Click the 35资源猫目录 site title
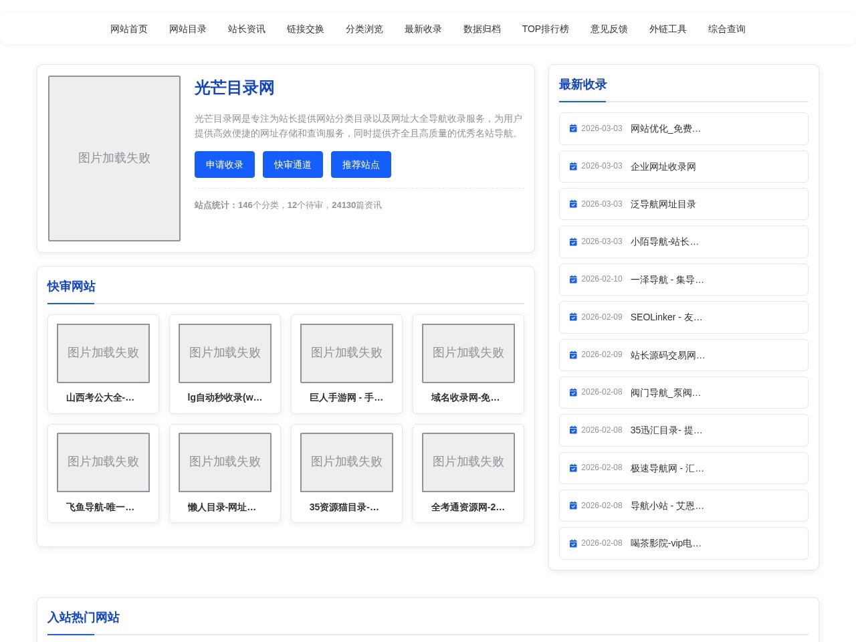 point(344,507)
